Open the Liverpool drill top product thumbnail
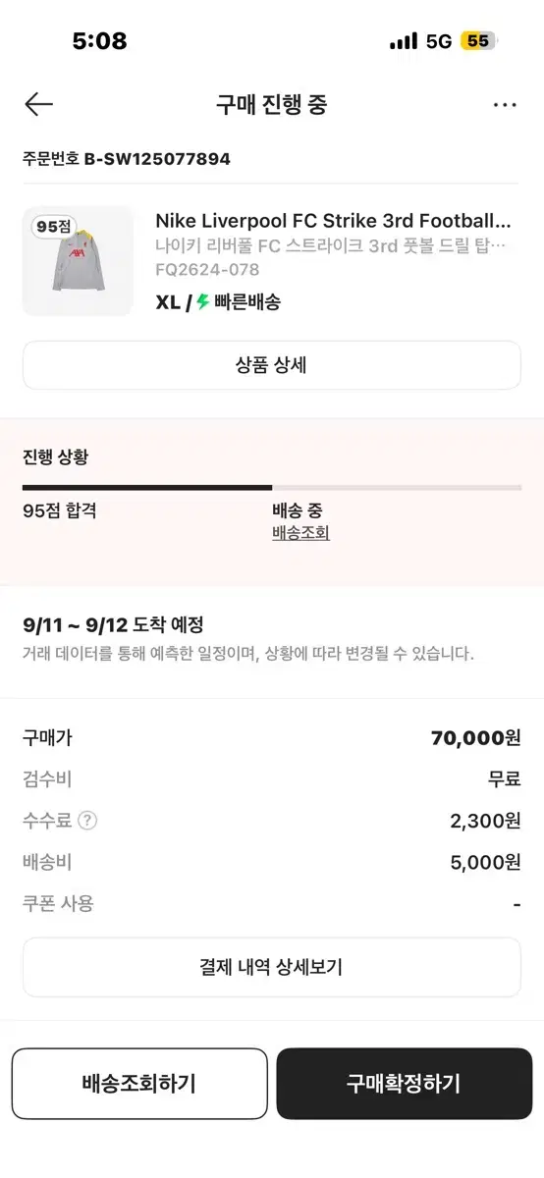This screenshot has width=544, height=1178. click(x=78, y=261)
